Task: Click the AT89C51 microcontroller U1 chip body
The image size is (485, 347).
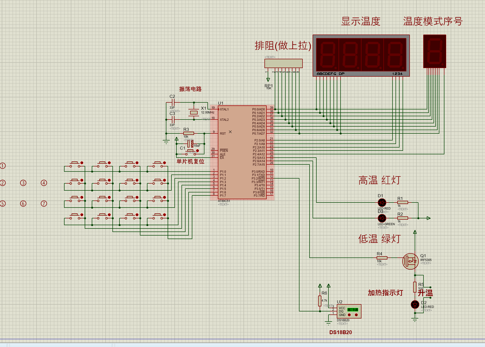Action: click(241, 152)
